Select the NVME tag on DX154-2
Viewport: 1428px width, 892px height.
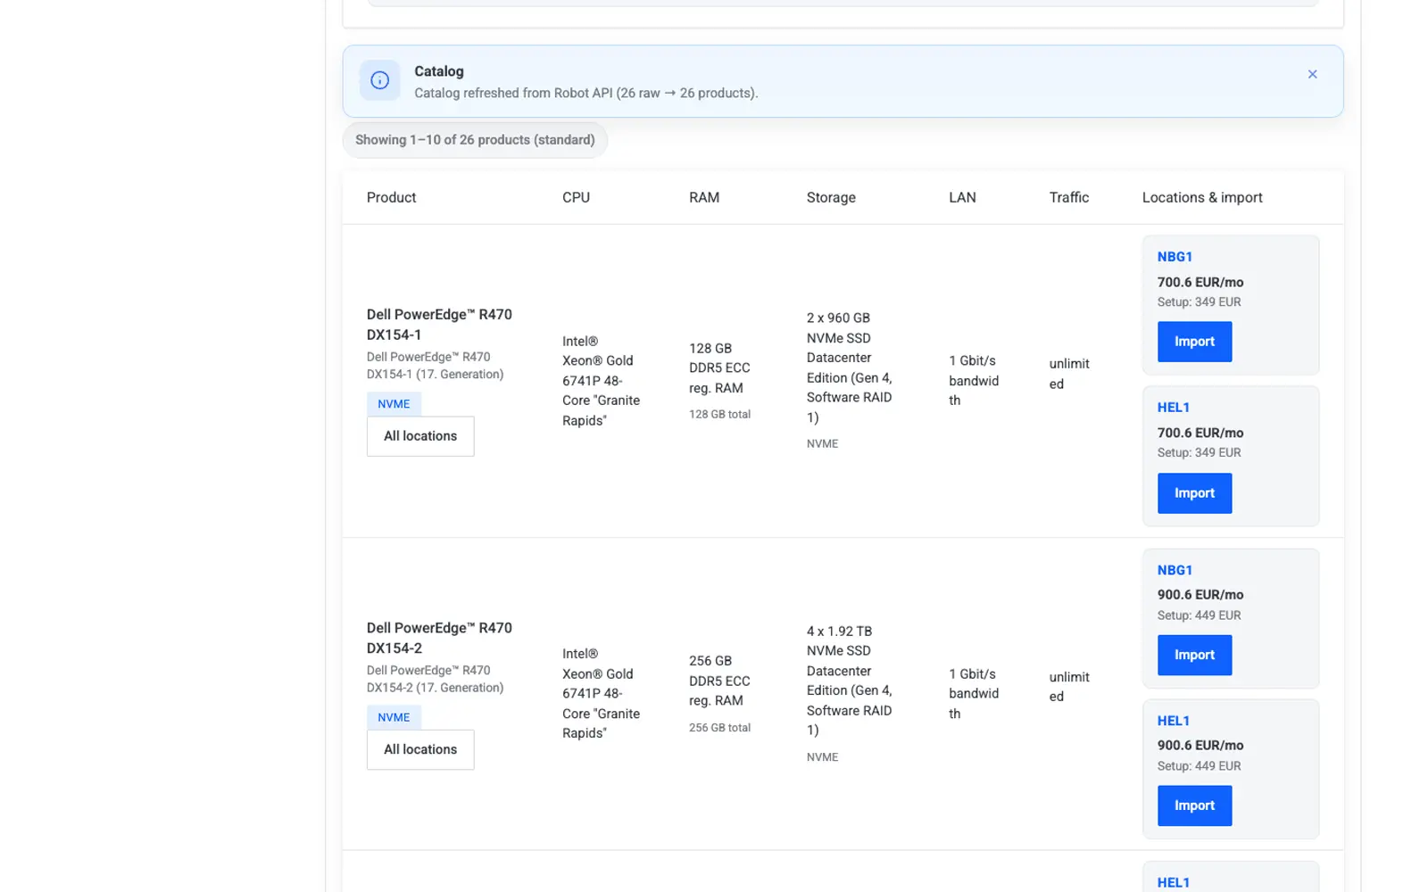coord(394,717)
